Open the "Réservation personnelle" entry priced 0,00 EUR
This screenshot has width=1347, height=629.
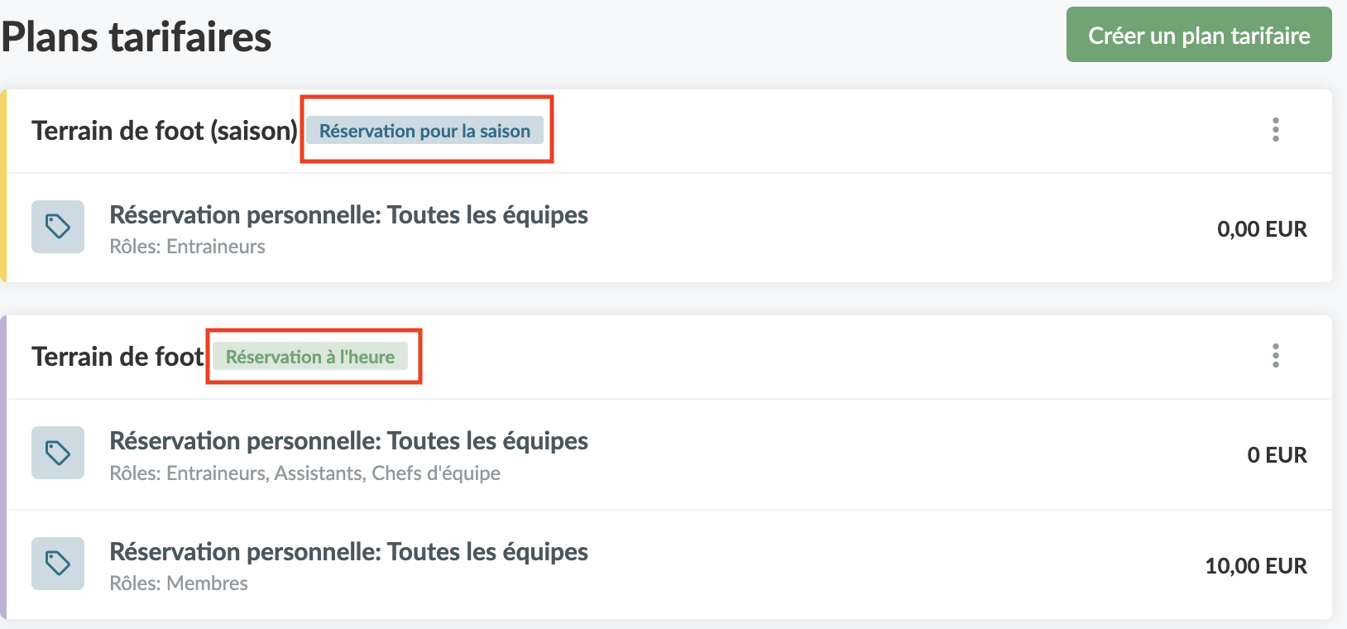click(348, 215)
